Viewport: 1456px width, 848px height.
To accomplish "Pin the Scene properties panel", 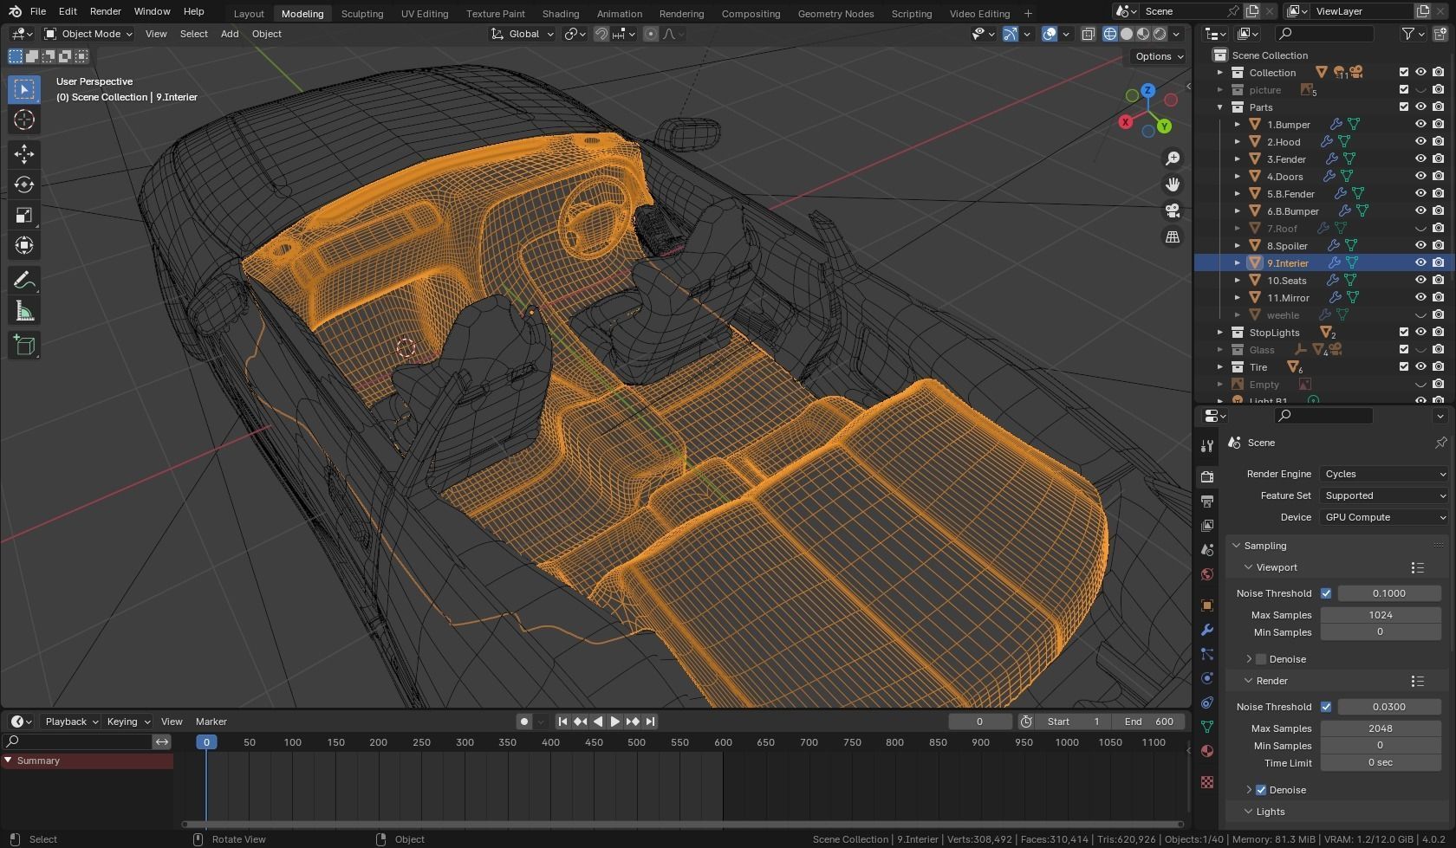I will [x=1440, y=443].
